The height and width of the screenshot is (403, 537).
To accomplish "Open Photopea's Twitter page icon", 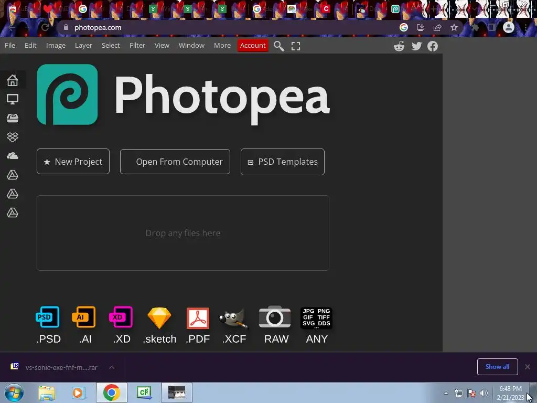I will pyautogui.click(x=416, y=46).
